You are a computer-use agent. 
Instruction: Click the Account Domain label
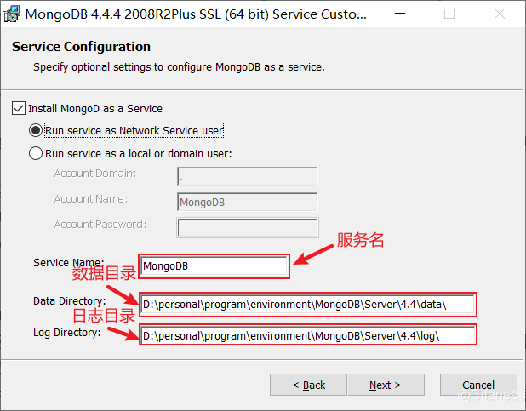(95, 174)
